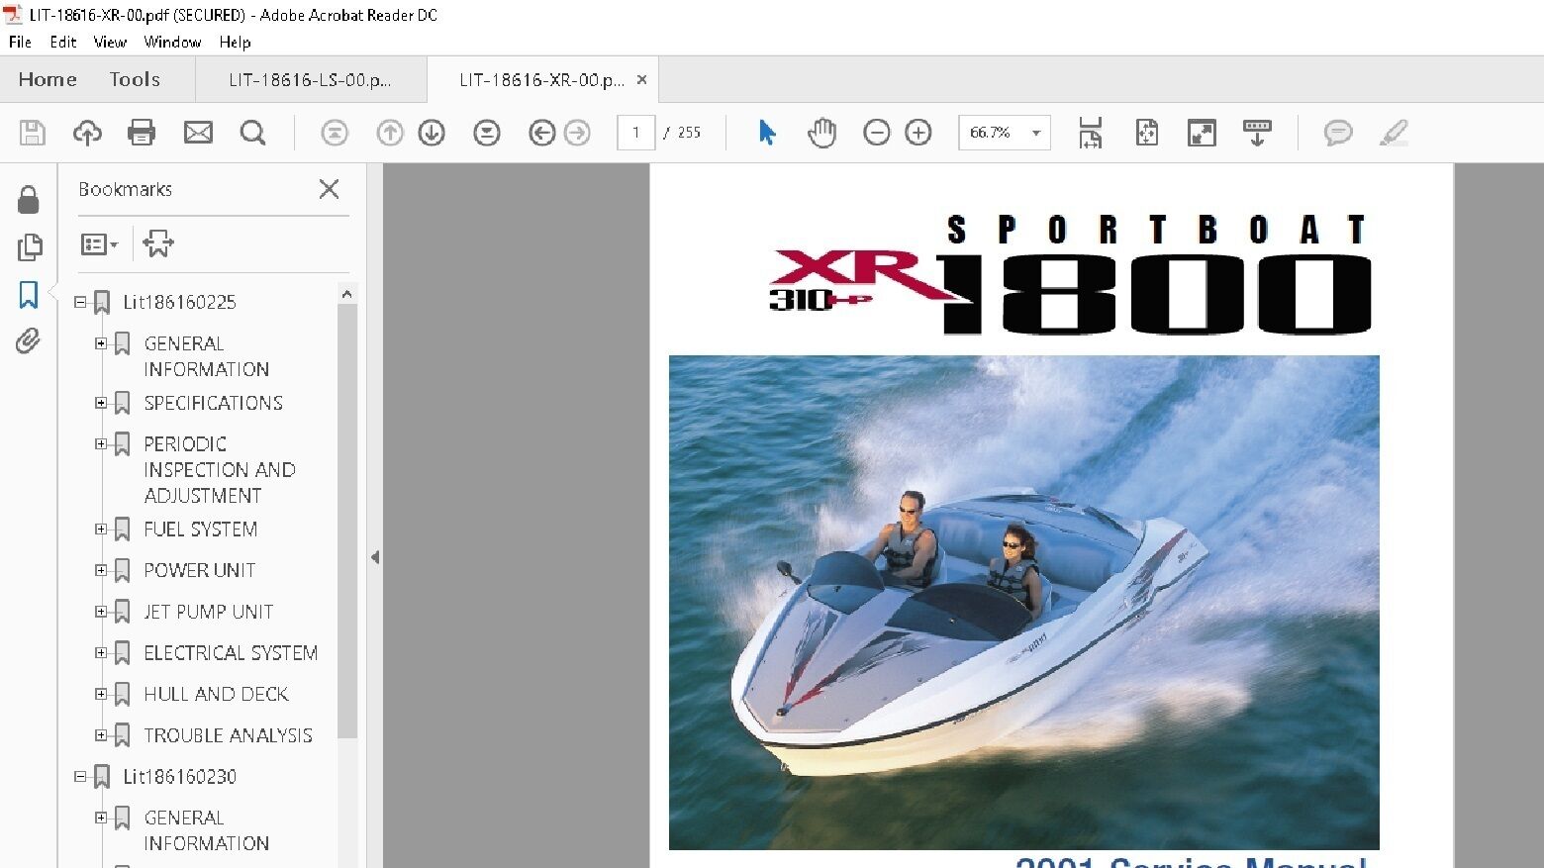
Task: Expand first GENERAL INFORMATION bookmark
Action: 101,343
